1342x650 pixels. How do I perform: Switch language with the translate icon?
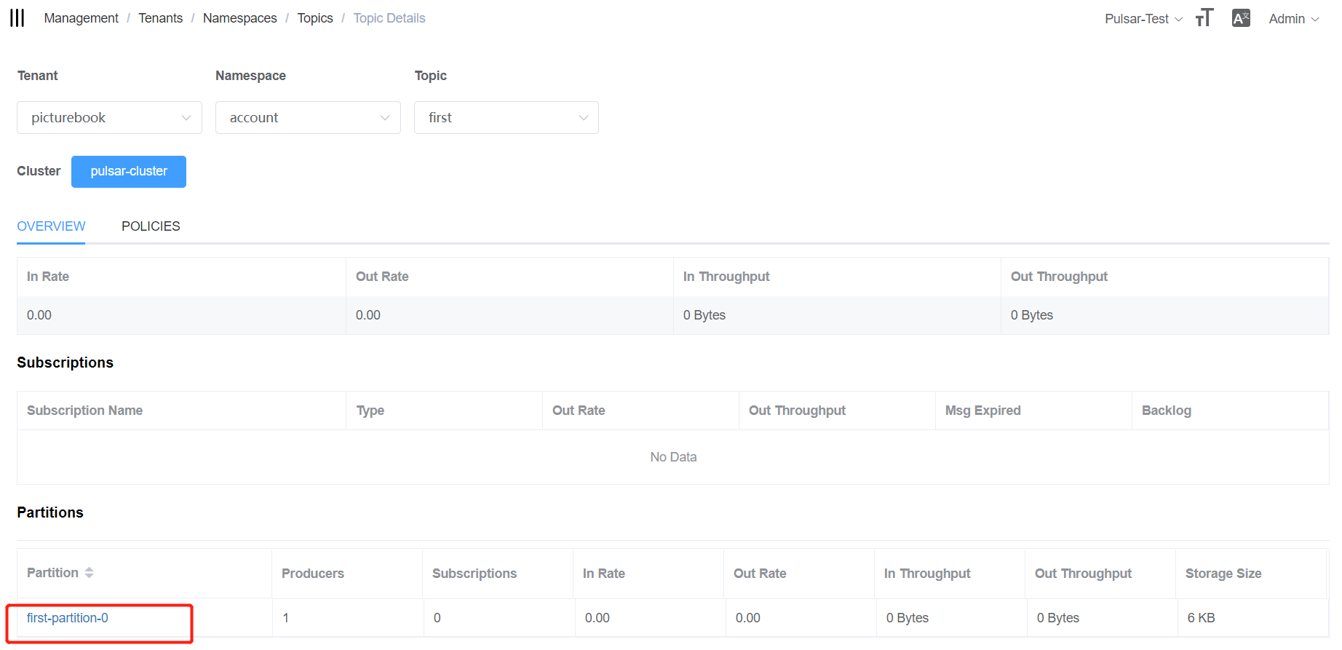1241,18
